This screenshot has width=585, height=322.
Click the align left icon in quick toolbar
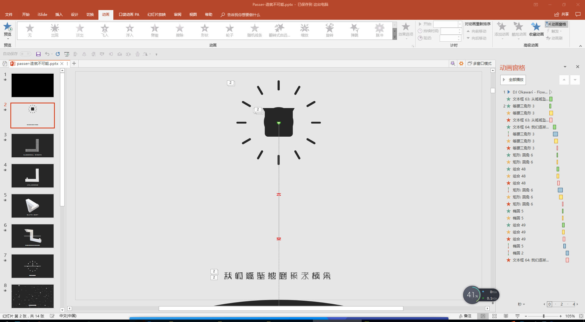pyautogui.click(x=75, y=54)
